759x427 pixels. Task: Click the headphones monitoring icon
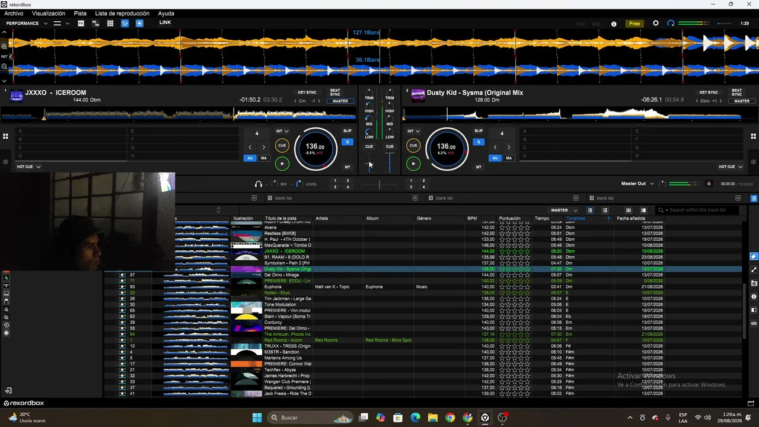point(258,184)
